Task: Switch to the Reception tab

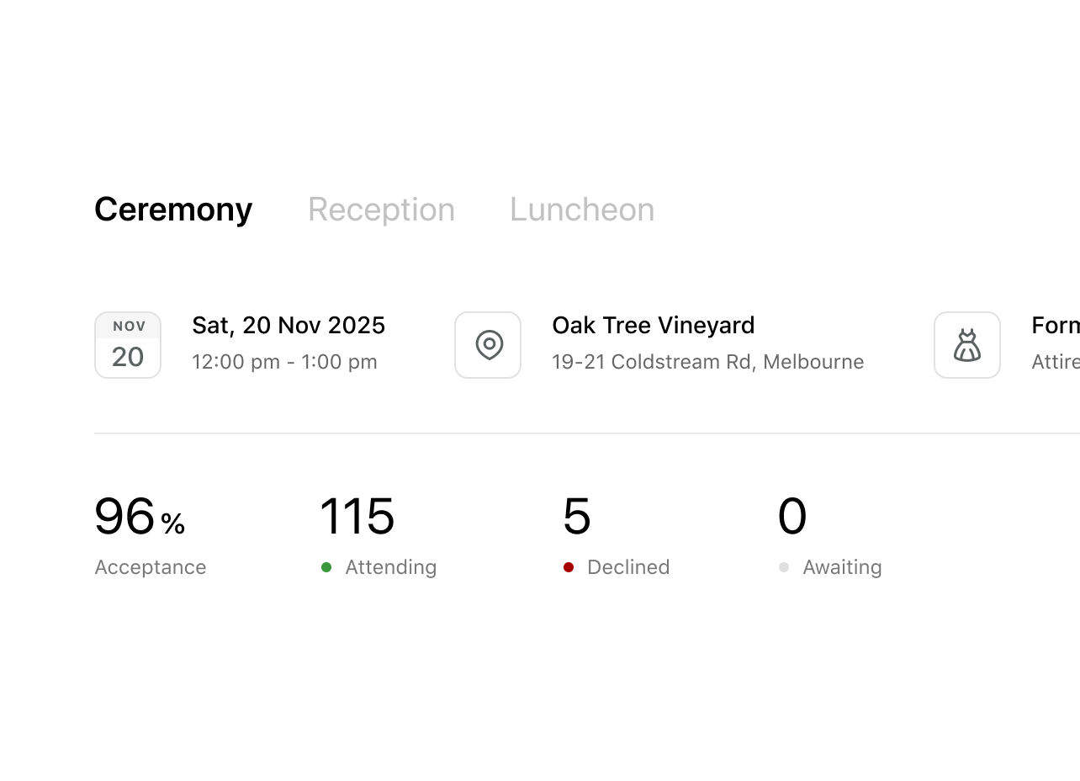Action: tap(382, 209)
